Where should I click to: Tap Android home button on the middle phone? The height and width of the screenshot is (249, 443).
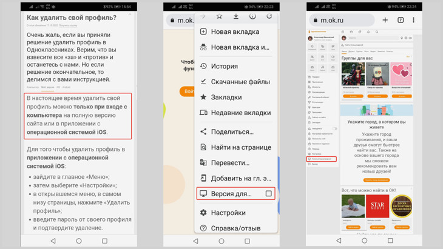[221, 241]
